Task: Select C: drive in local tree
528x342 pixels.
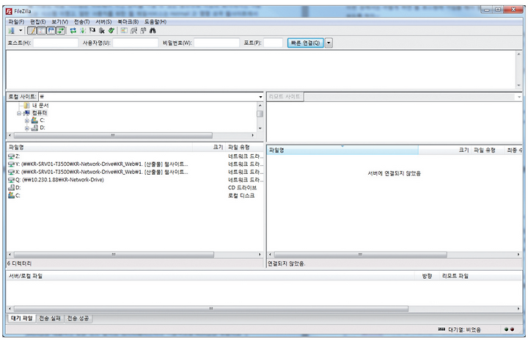Action: tap(42, 120)
